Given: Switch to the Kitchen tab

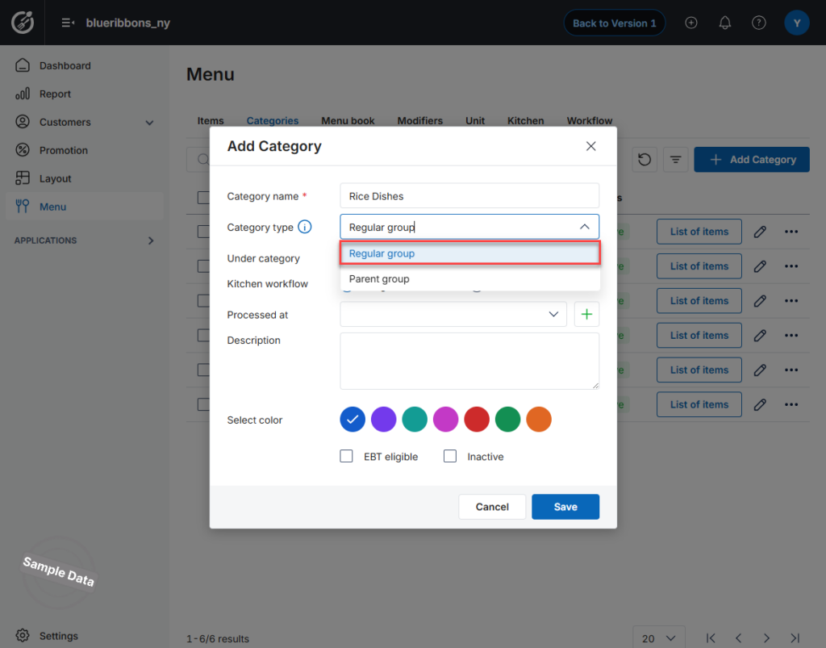Looking at the screenshot, I should tap(525, 121).
